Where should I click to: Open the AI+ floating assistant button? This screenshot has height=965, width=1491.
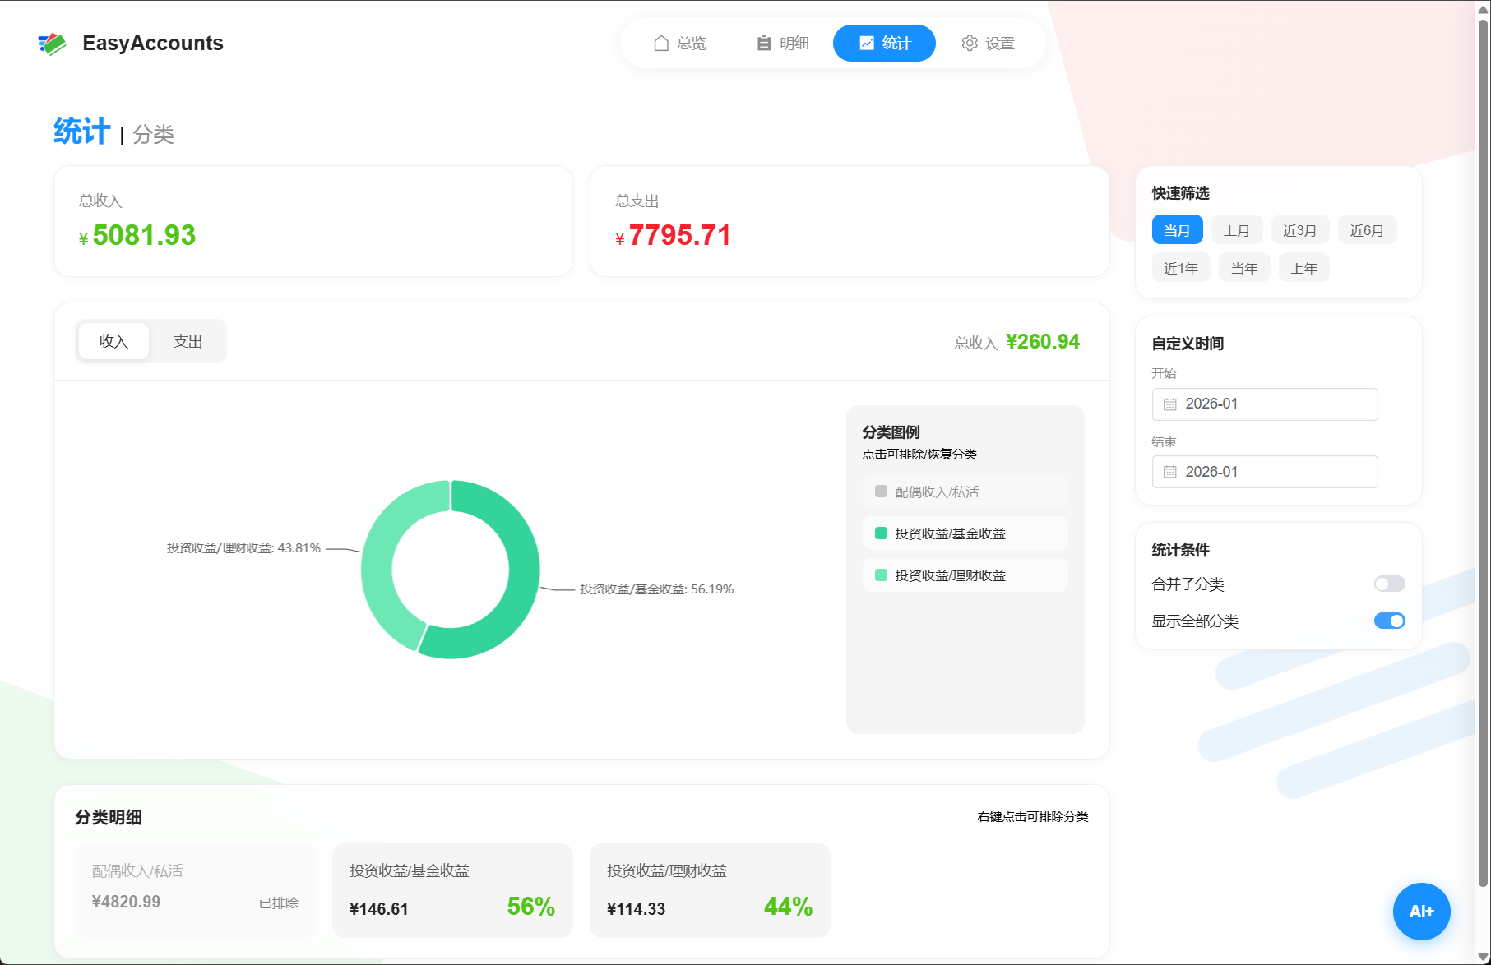coord(1420,911)
